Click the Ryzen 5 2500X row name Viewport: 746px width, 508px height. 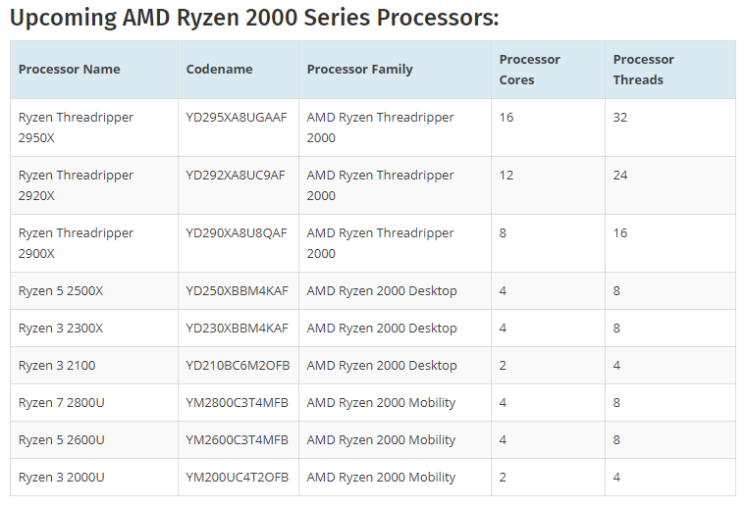pos(61,291)
